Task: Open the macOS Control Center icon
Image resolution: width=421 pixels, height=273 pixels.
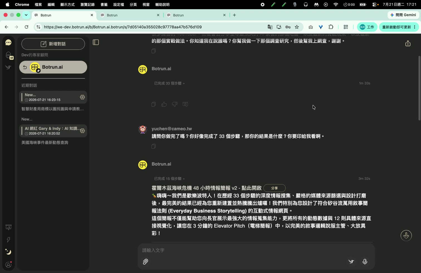Action: 375,4
